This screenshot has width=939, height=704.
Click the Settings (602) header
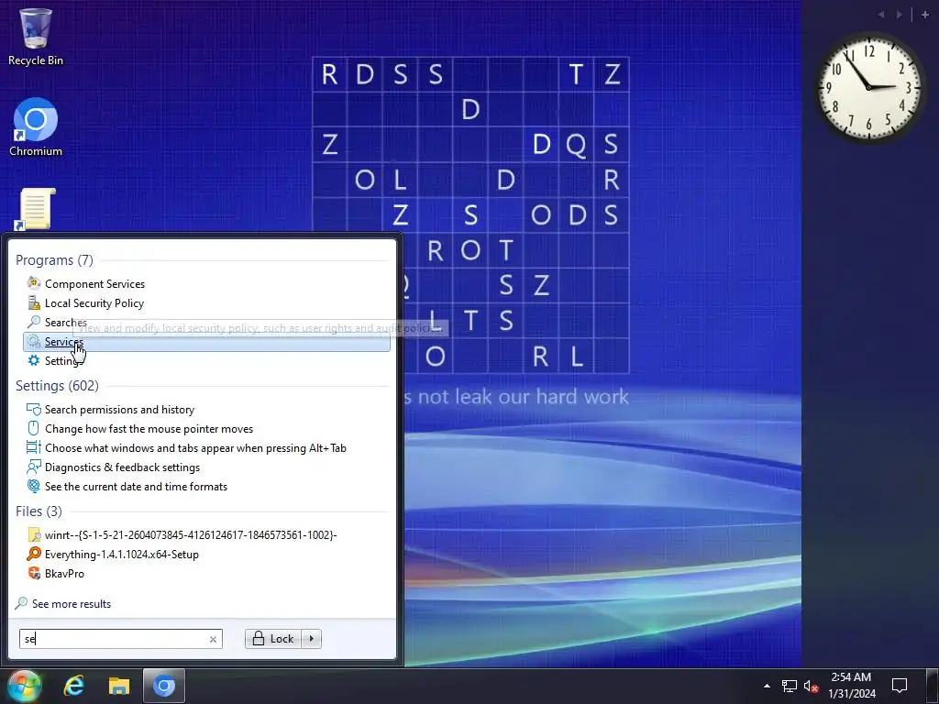tap(57, 386)
